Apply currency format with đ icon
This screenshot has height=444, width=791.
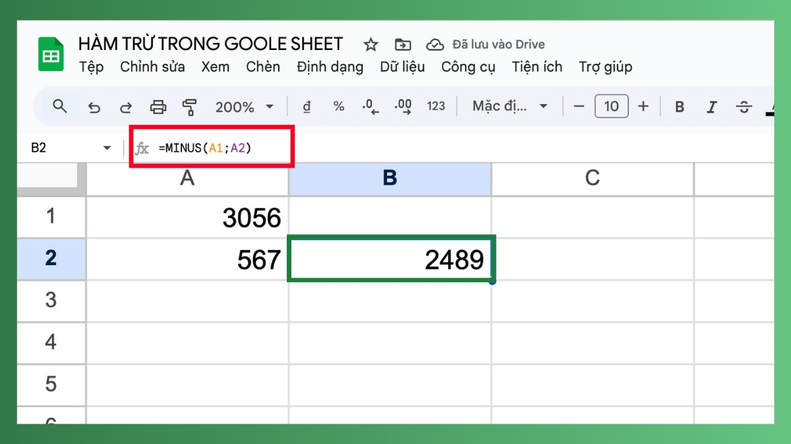[306, 106]
